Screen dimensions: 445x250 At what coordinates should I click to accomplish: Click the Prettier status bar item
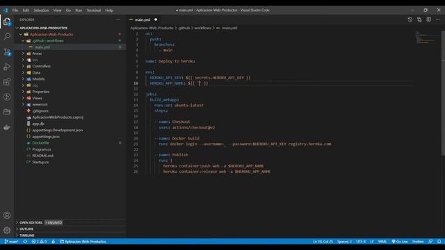point(418,242)
